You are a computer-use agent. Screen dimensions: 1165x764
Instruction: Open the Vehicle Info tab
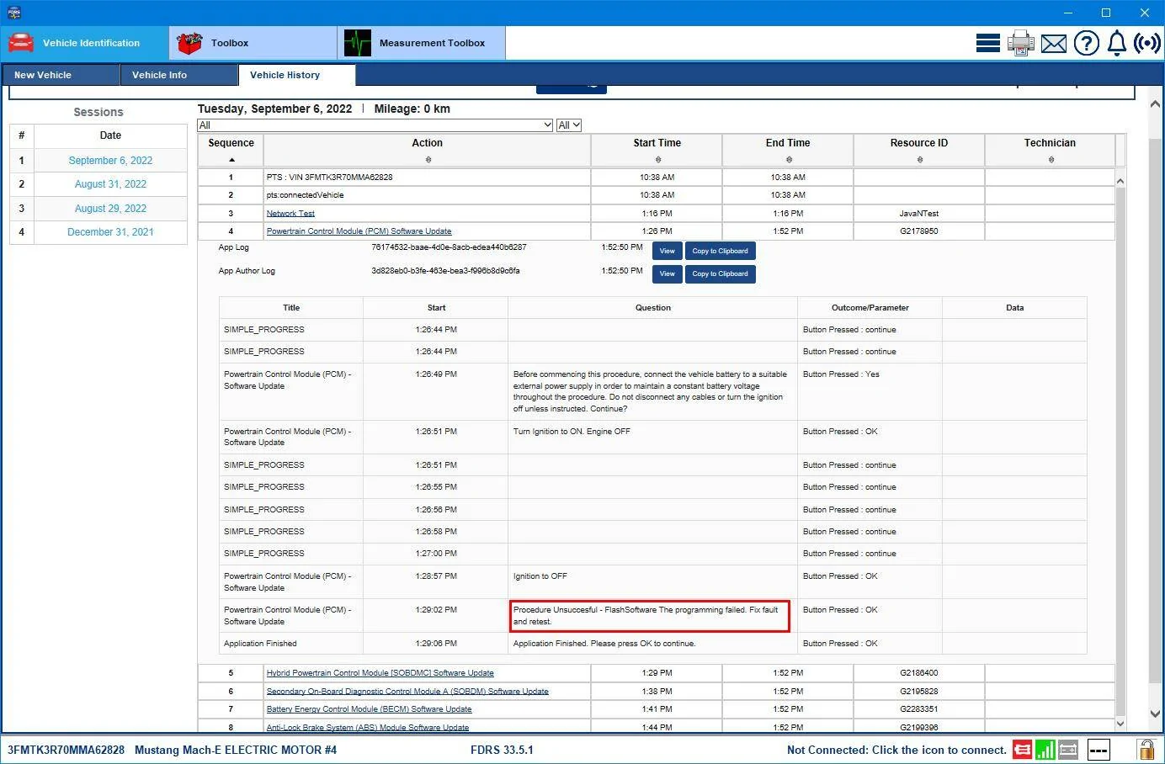pos(178,75)
